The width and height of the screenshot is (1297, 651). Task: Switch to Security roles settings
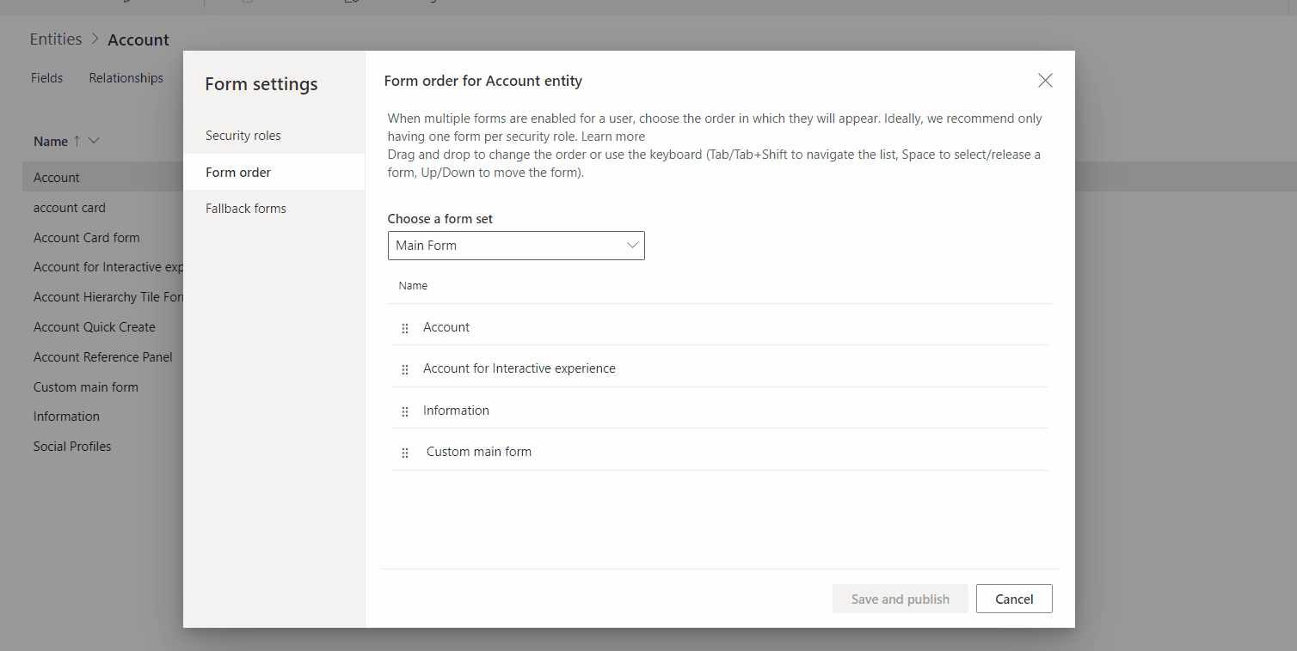(x=243, y=135)
